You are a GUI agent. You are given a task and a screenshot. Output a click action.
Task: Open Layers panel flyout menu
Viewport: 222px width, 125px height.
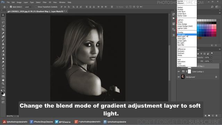click(220, 49)
